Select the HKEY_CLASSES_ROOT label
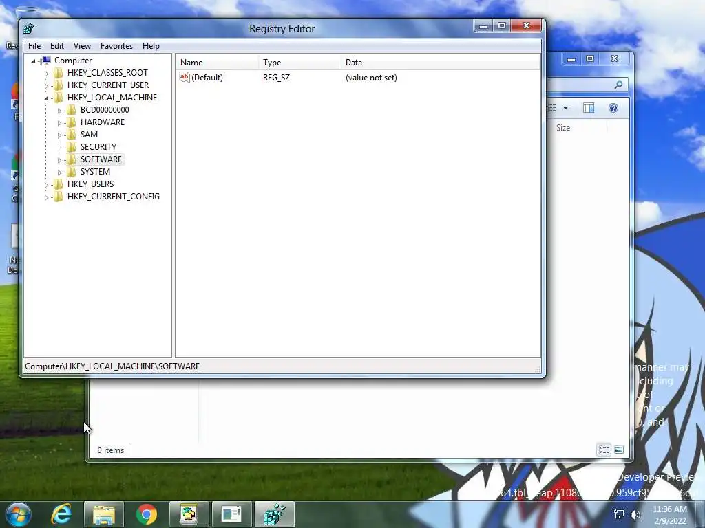 [107, 73]
